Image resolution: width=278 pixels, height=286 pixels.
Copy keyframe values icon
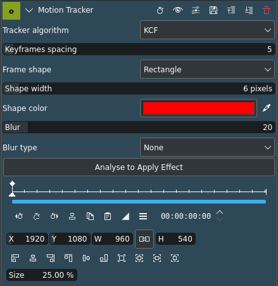(90, 216)
